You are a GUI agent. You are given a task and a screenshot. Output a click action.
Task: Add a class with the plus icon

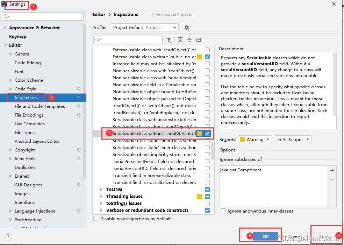332,170
